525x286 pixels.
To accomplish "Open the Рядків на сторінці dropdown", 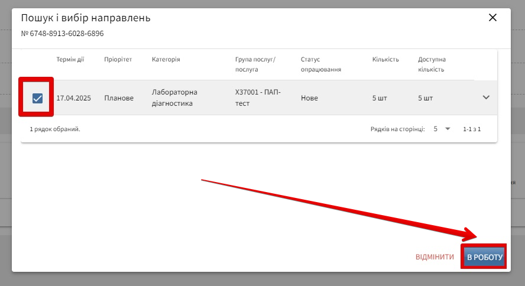I will pos(442,129).
